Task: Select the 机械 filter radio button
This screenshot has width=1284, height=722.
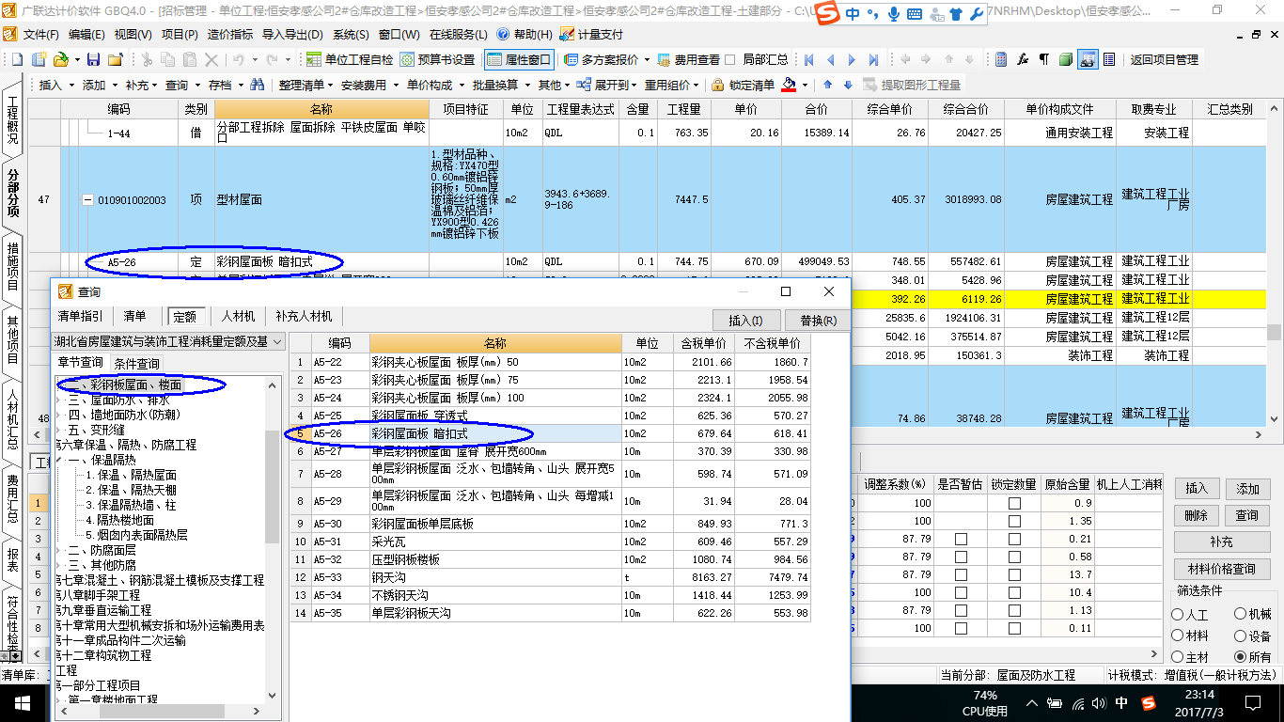Action: pos(1240,614)
